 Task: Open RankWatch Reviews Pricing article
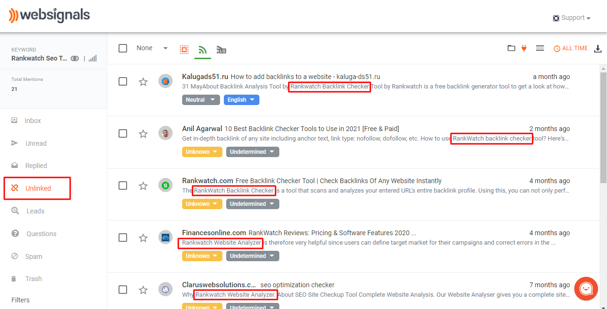332,233
